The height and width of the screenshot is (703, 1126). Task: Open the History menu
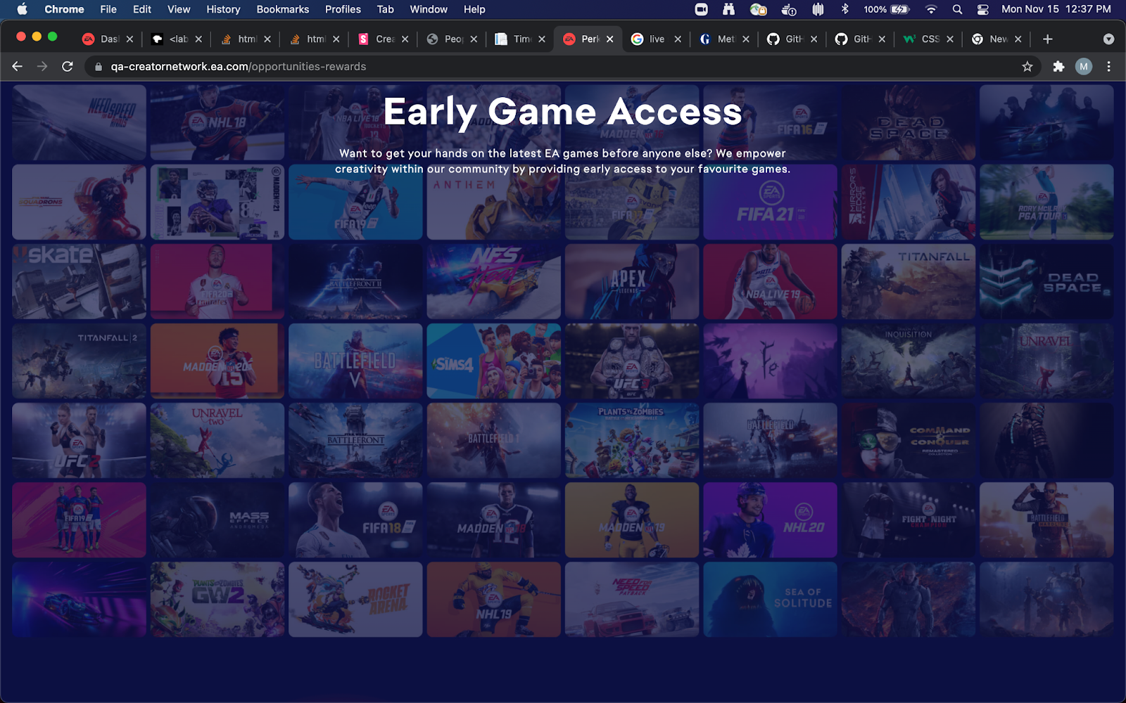(223, 9)
